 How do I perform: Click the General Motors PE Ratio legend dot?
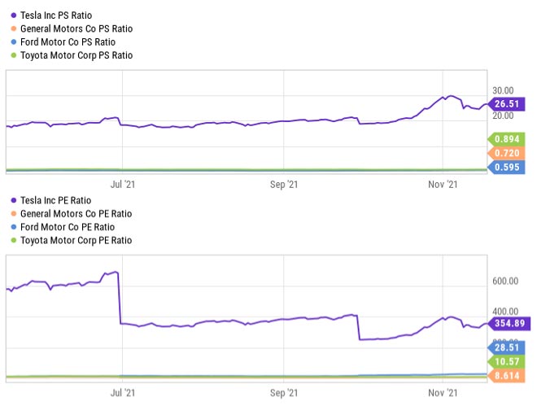tap(12, 214)
